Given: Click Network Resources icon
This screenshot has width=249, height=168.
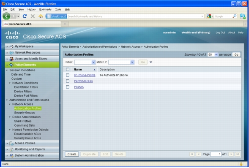Looking at the screenshot, I should pyautogui.click(x=11, y=53).
